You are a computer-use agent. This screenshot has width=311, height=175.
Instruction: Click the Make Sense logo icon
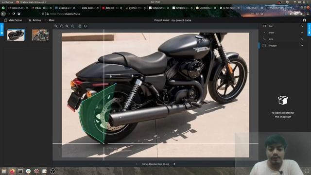[6, 20]
